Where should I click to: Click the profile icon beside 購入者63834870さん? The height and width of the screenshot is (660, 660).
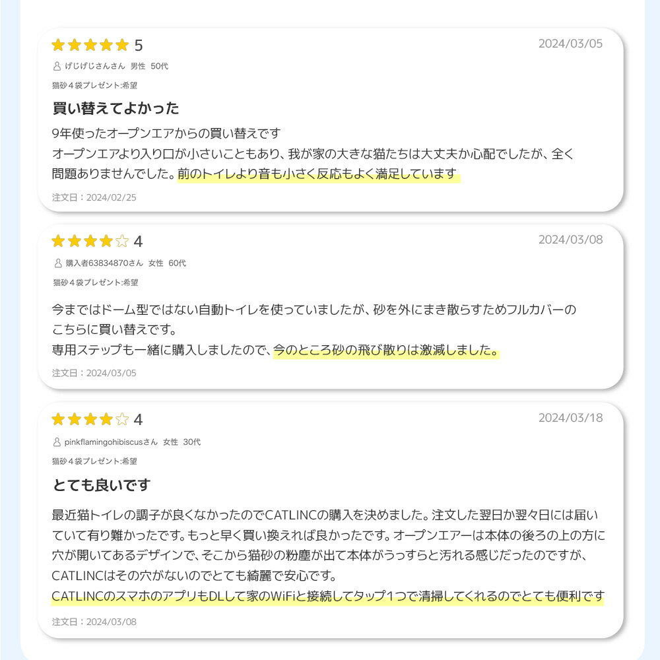tap(57, 263)
